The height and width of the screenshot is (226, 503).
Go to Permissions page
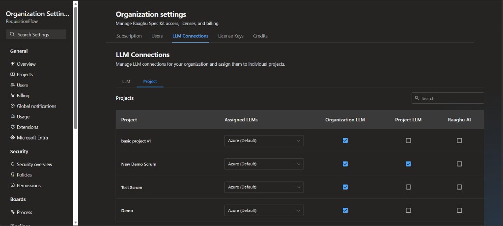[28, 185]
